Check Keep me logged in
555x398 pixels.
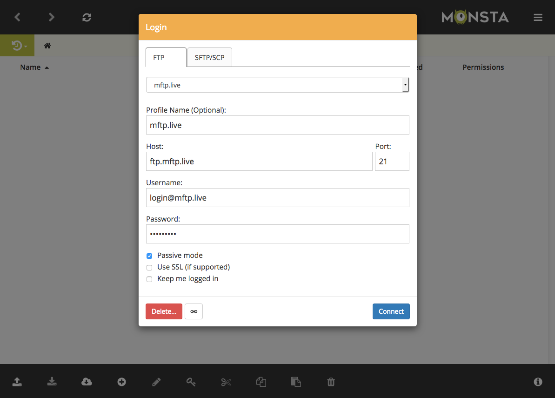[149, 279]
